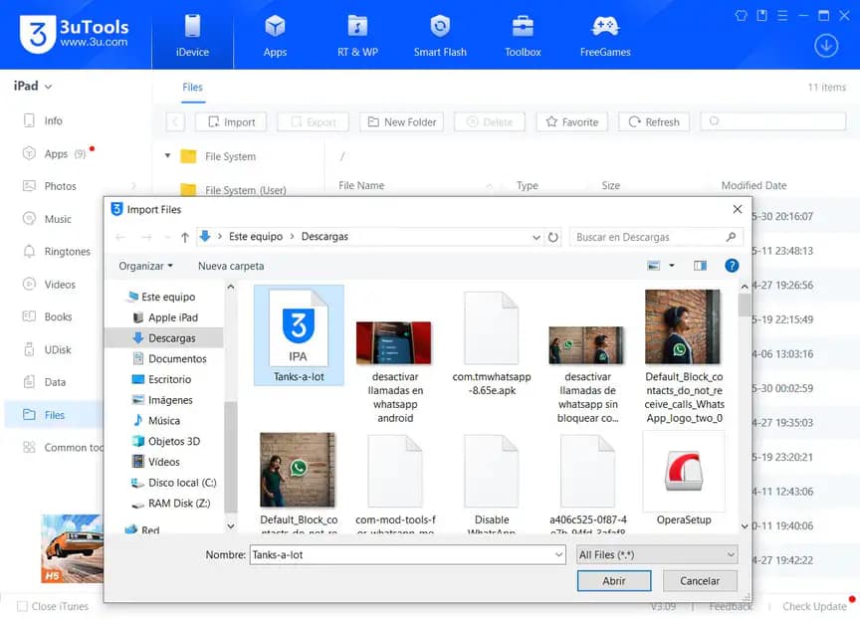The image size is (860, 619).
Task: Click the Check Update link
Action: pyautogui.click(x=814, y=606)
